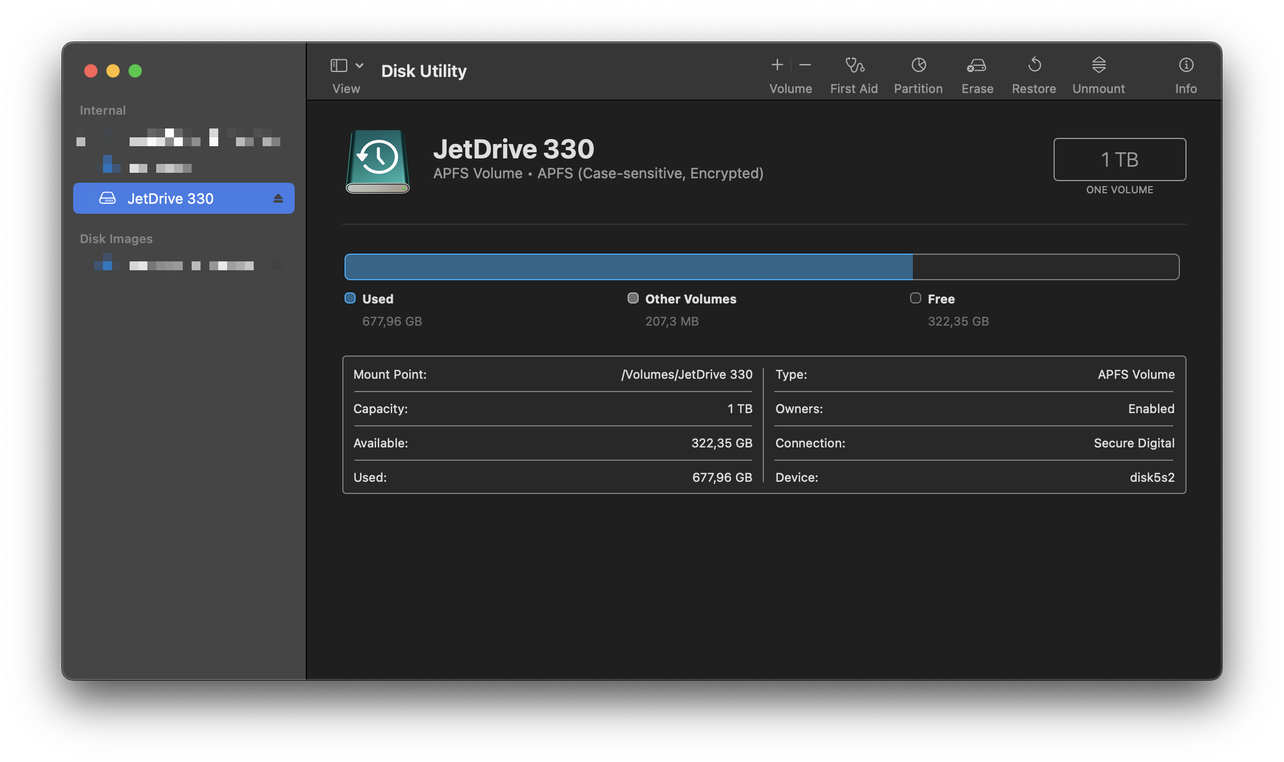The height and width of the screenshot is (762, 1284).
Task: Eject JetDrive 330 from sidebar
Action: pos(278,198)
